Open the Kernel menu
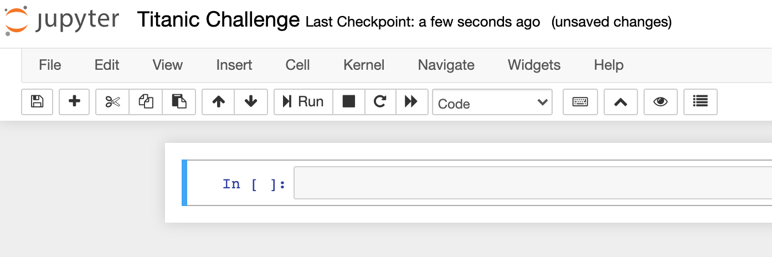The image size is (772, 257). tap(364, 65)
